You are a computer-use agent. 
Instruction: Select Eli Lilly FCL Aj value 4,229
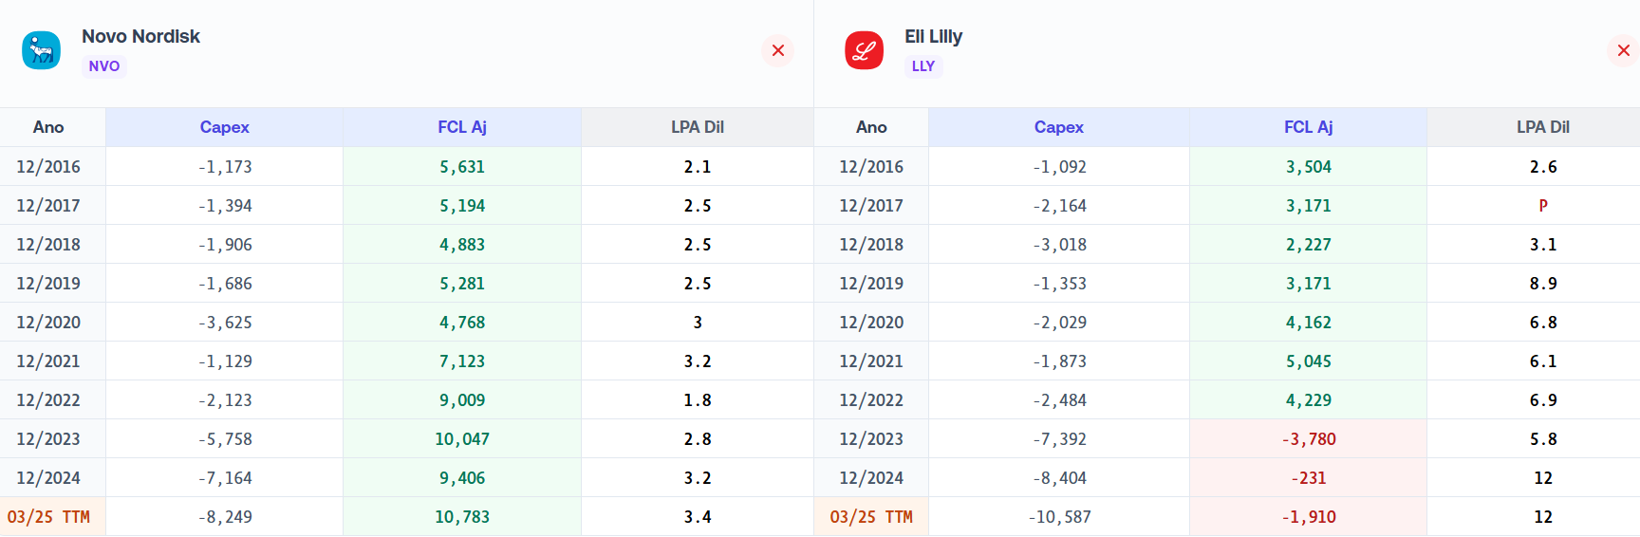pyautogui.click(x=1309, y=400)
